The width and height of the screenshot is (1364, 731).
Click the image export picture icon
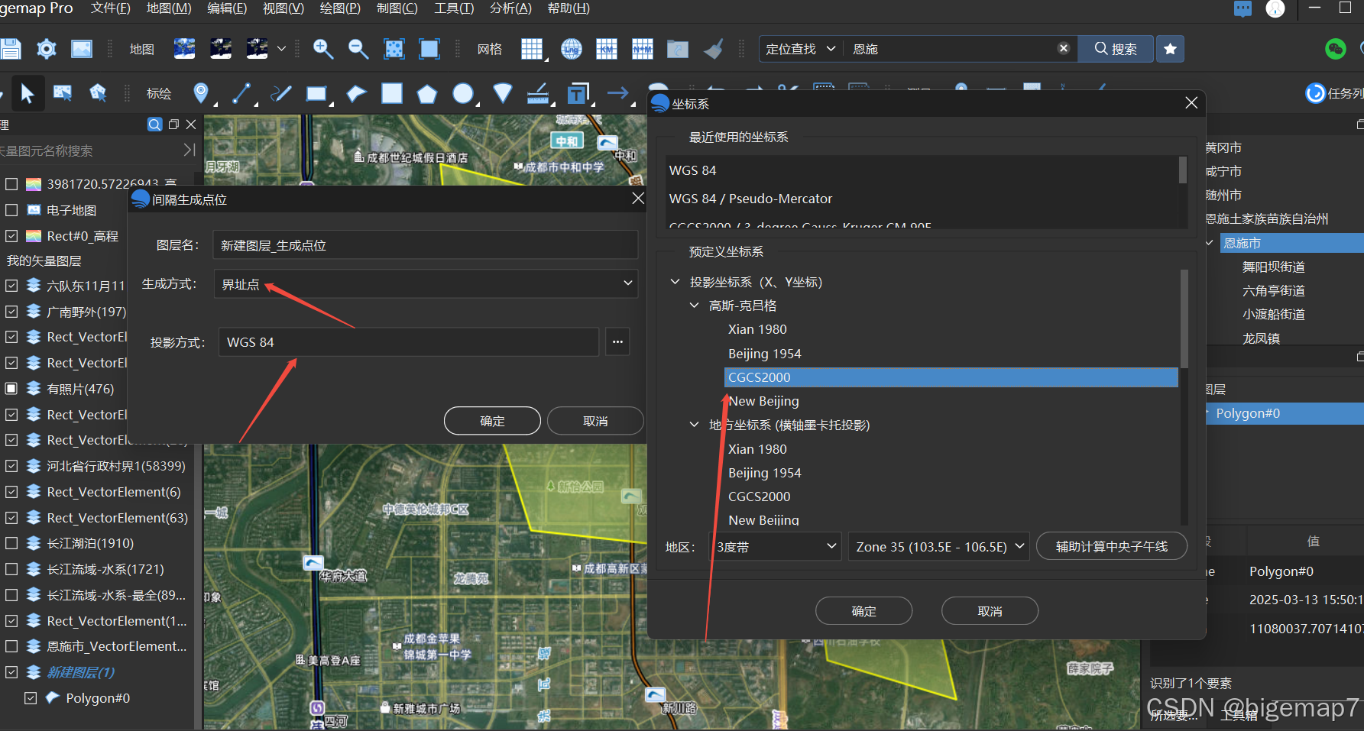point(82,49)
